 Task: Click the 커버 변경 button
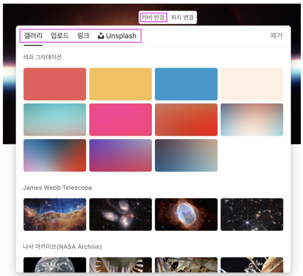pos(153,18)
